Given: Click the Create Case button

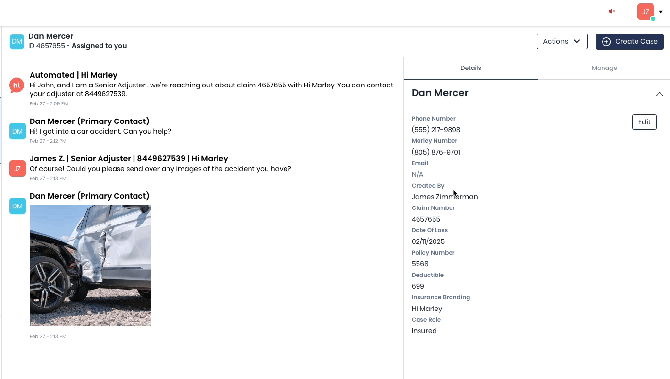Looking at the screenshot, I should click(x=630, y=42).
